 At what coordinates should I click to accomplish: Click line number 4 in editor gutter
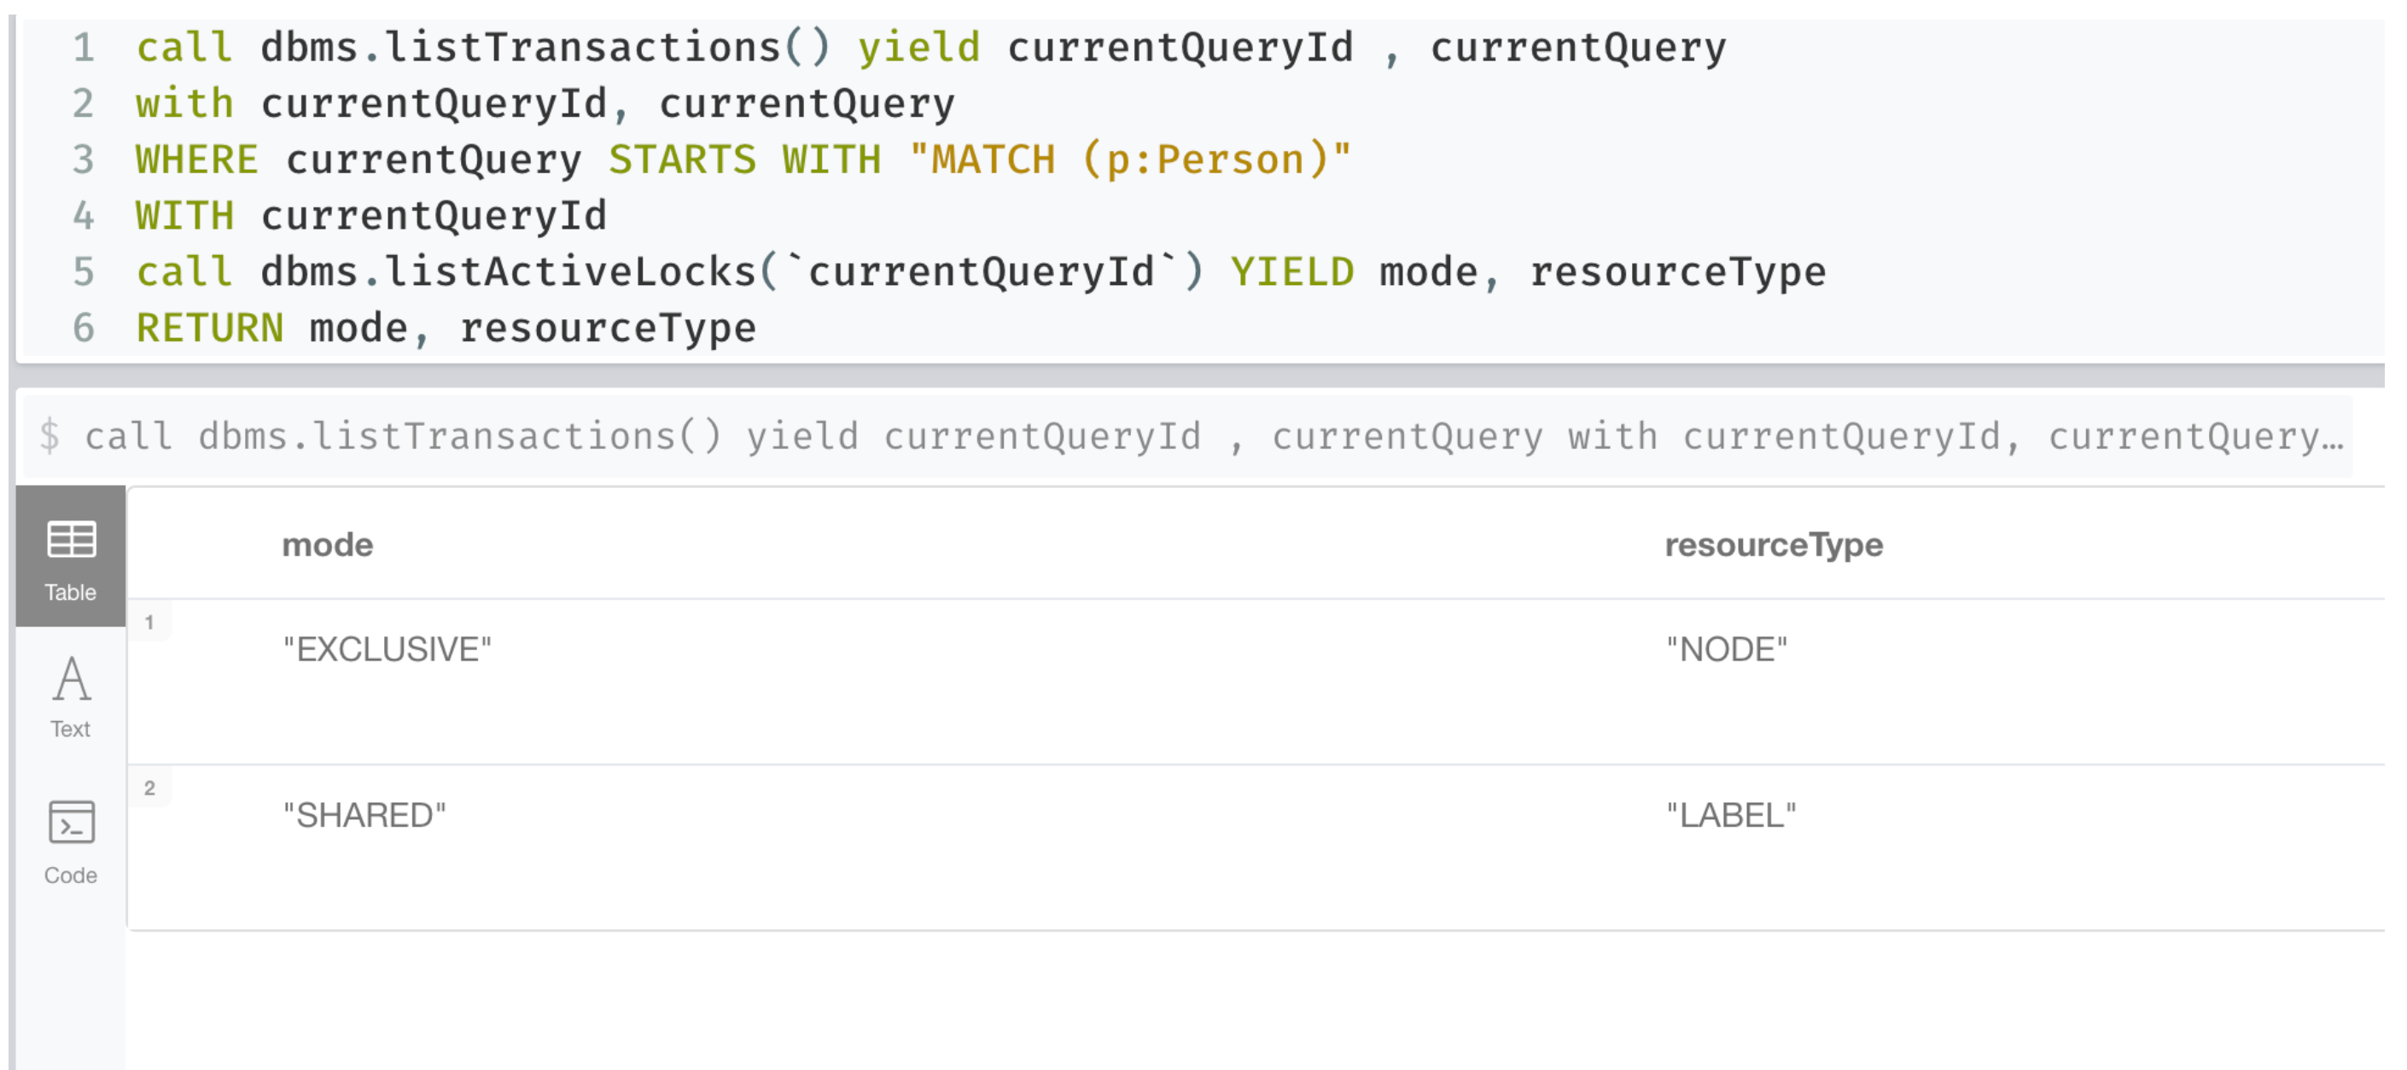point(83,216)
